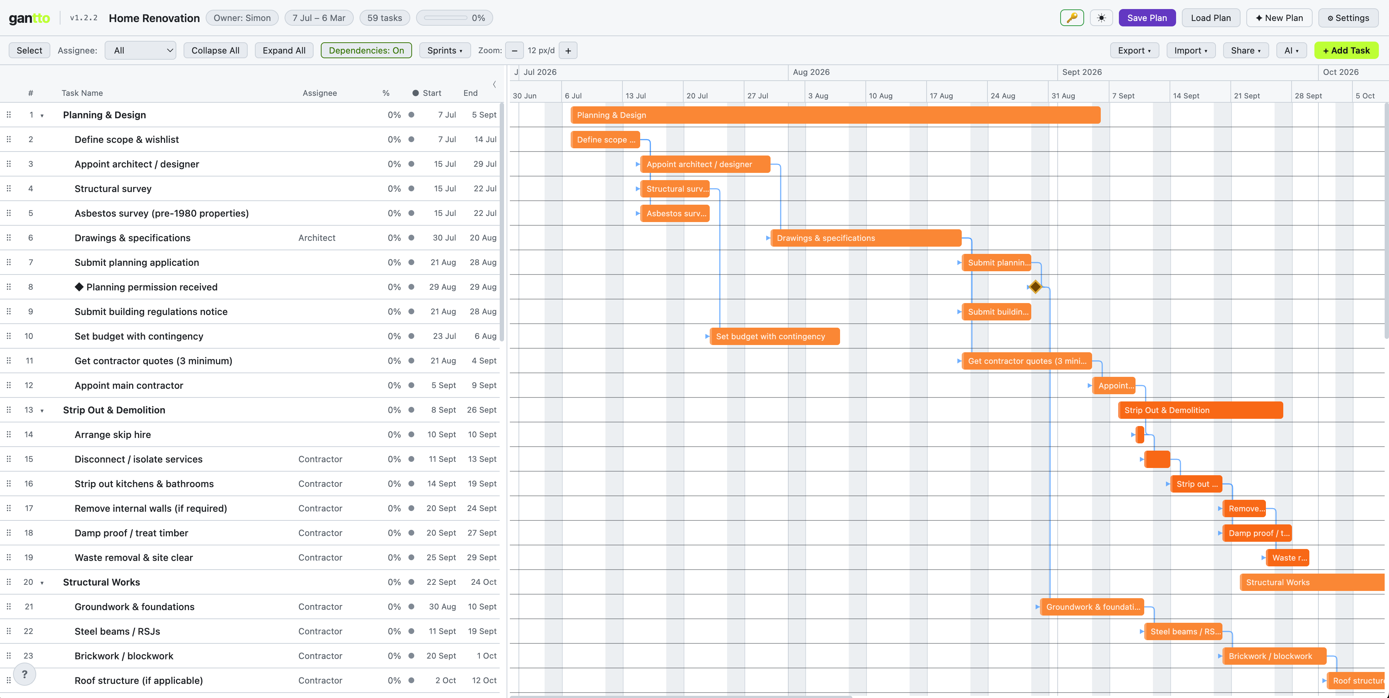The width and height of the screenshot is (1389, 698).
Task: Open the AI menu
Action: pos(1291,51)
